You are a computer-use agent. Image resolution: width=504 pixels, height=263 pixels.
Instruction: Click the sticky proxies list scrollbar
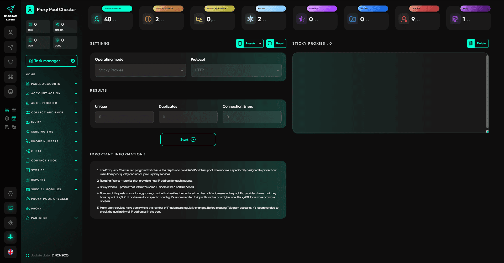tap(487, 92)
